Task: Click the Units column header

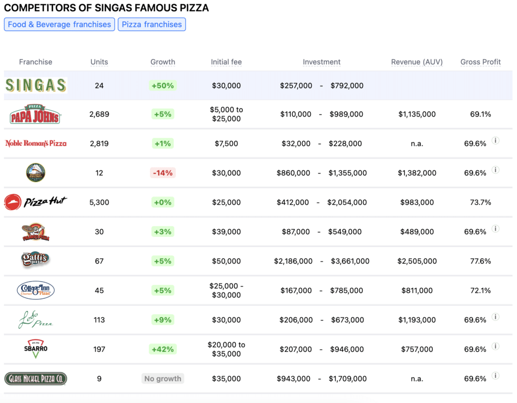Action: [x=99, y=62]
